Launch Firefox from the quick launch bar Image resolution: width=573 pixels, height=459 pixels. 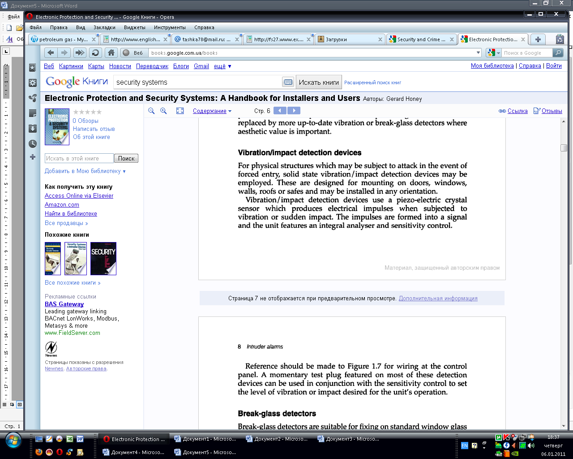coord(39,452)
